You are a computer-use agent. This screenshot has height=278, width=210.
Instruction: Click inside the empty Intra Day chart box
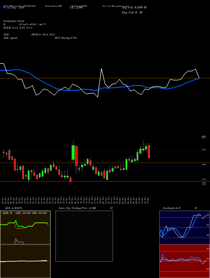click(84, 236)
